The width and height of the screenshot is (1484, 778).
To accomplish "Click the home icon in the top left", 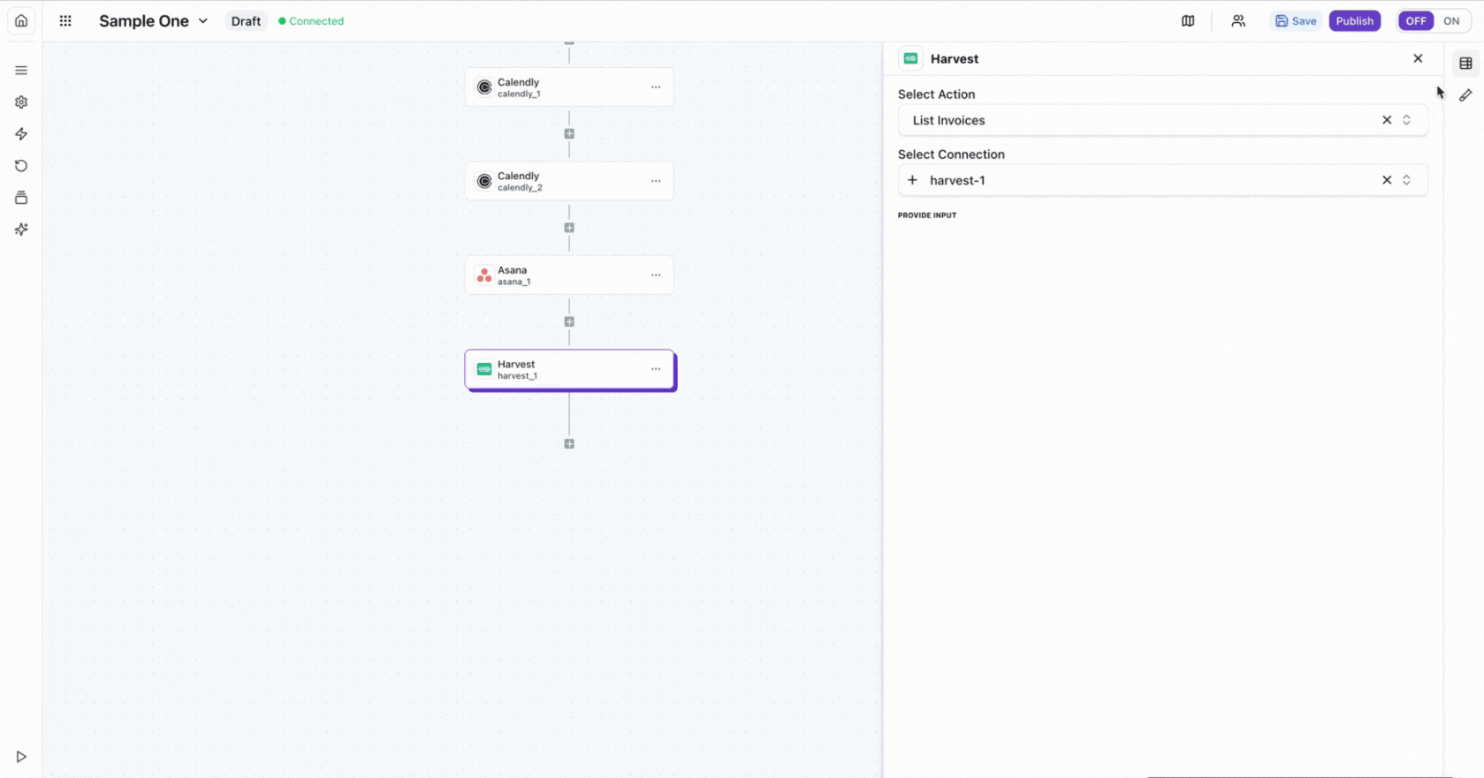I will point(21,21).
